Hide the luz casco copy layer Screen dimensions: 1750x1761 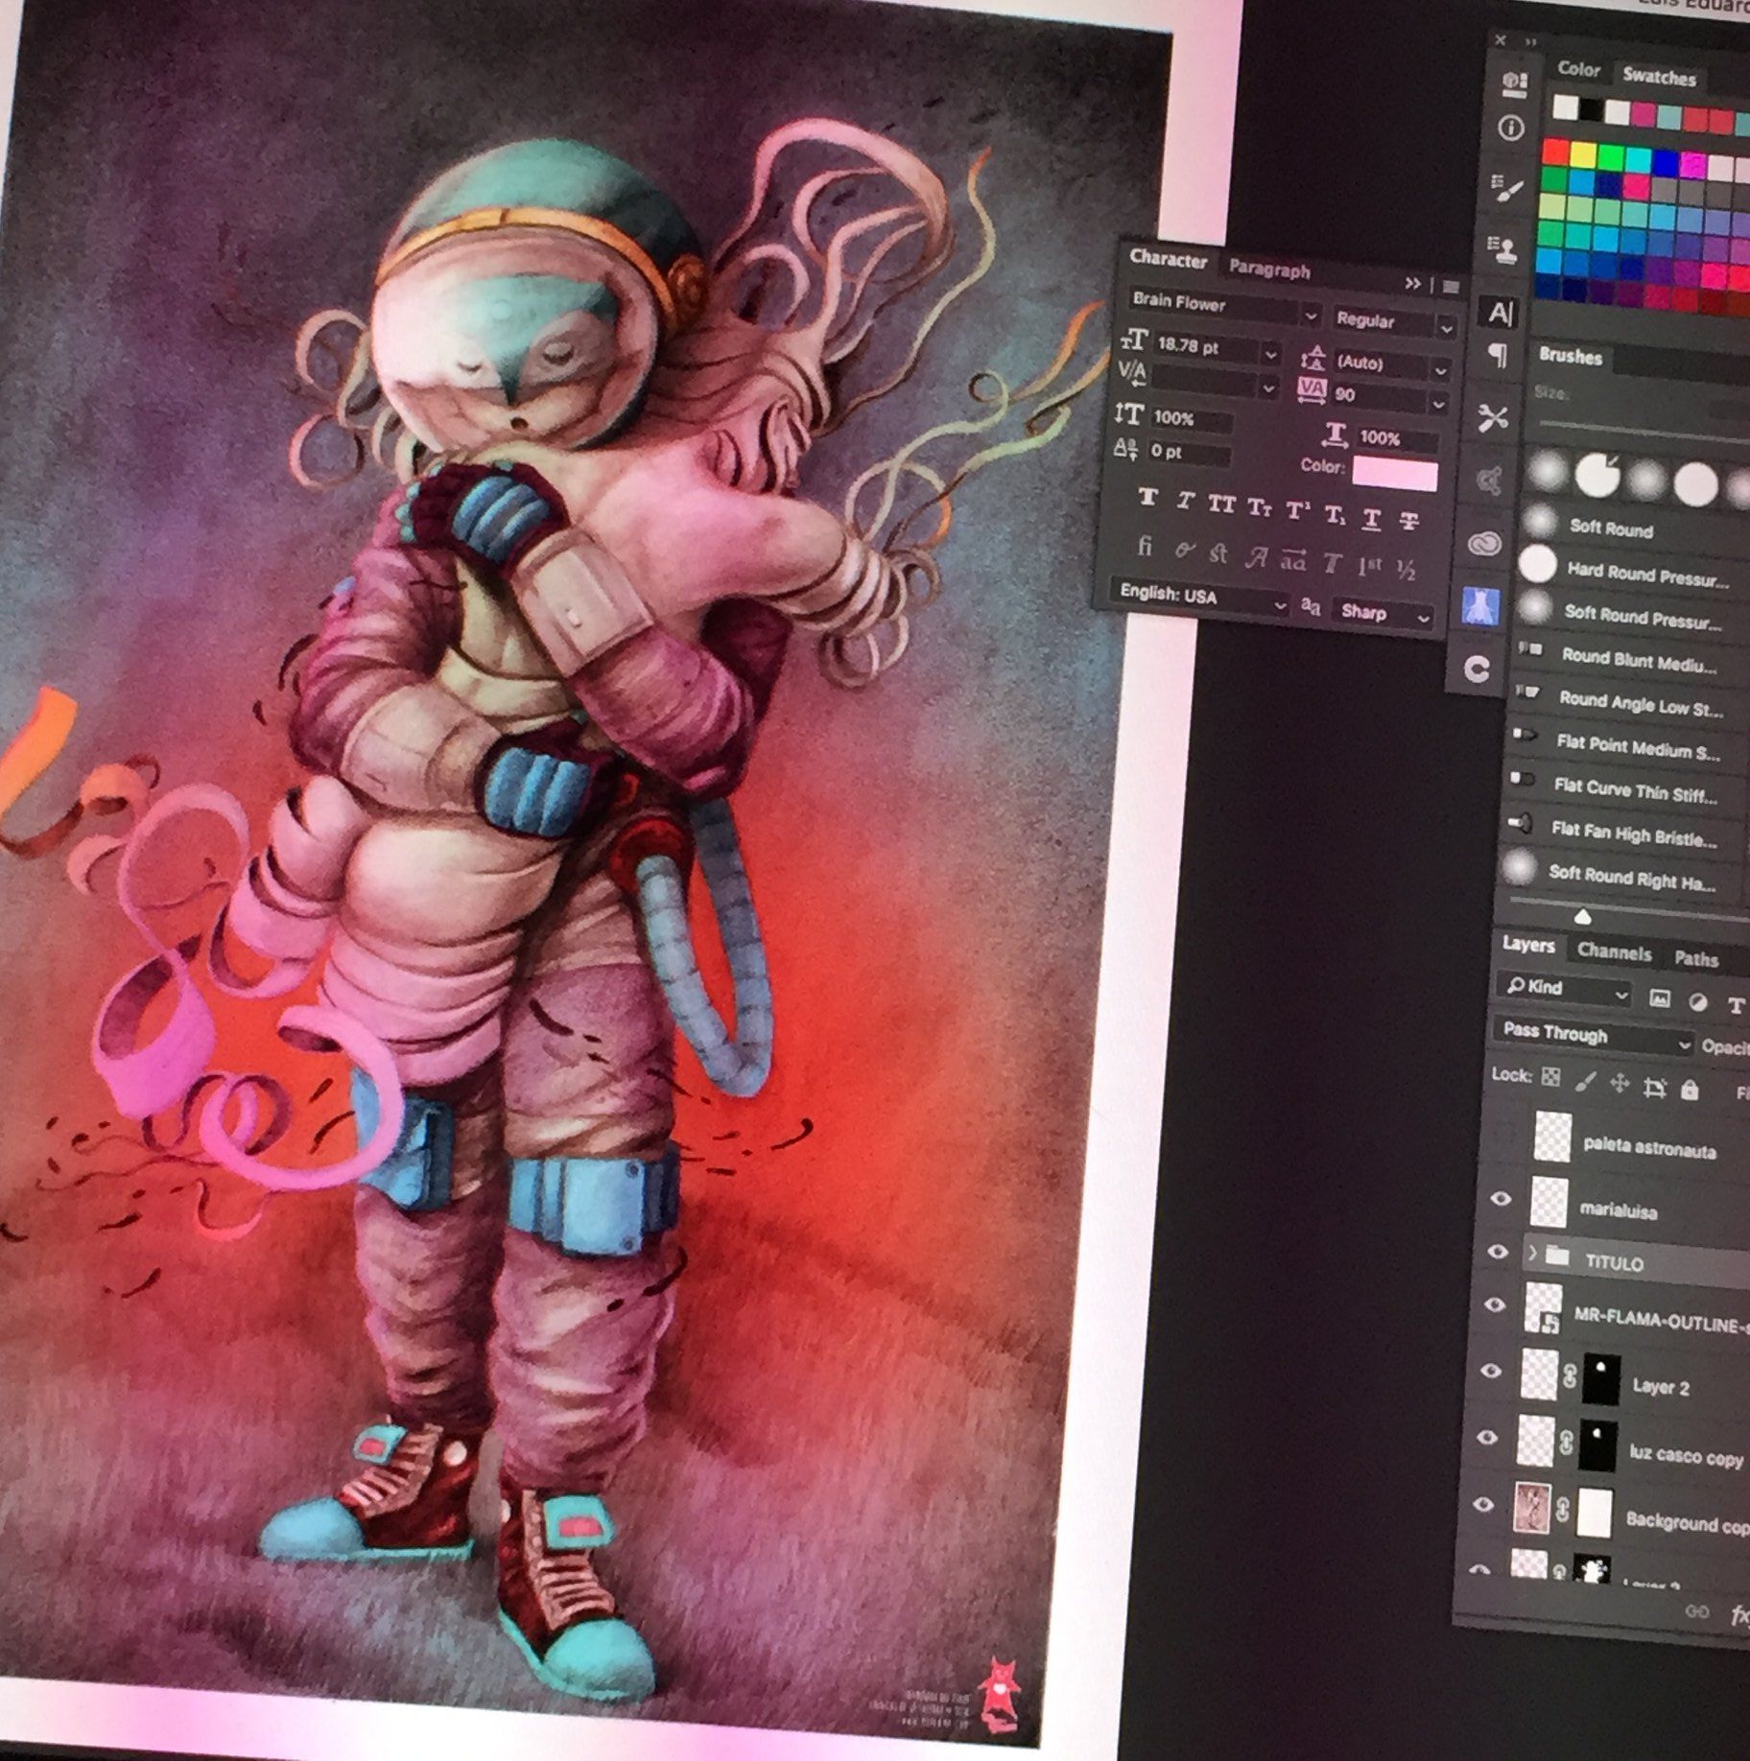point(1487,1438)
